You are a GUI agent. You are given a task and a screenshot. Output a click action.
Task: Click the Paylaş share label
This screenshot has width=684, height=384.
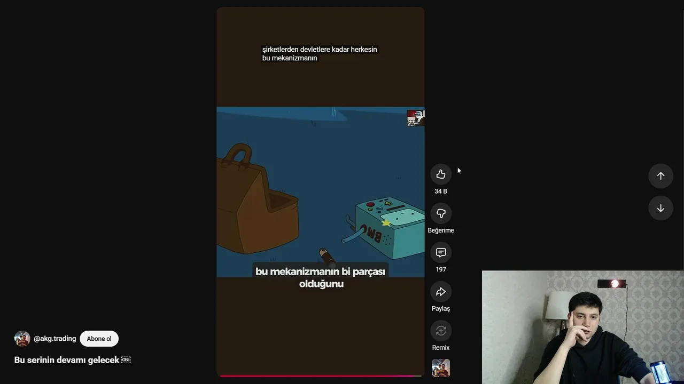441,308
